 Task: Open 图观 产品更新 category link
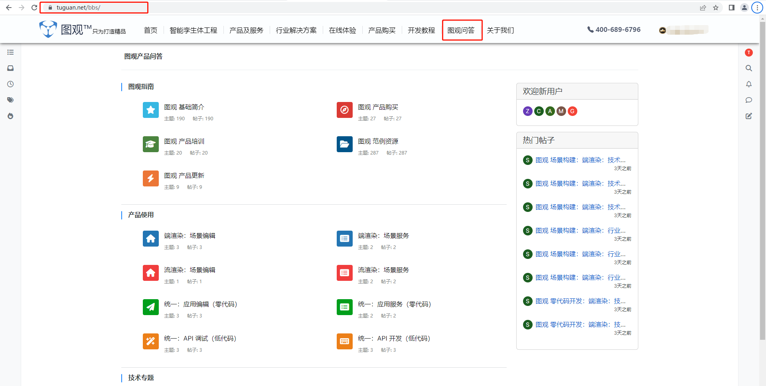click(x=184, y=176)
